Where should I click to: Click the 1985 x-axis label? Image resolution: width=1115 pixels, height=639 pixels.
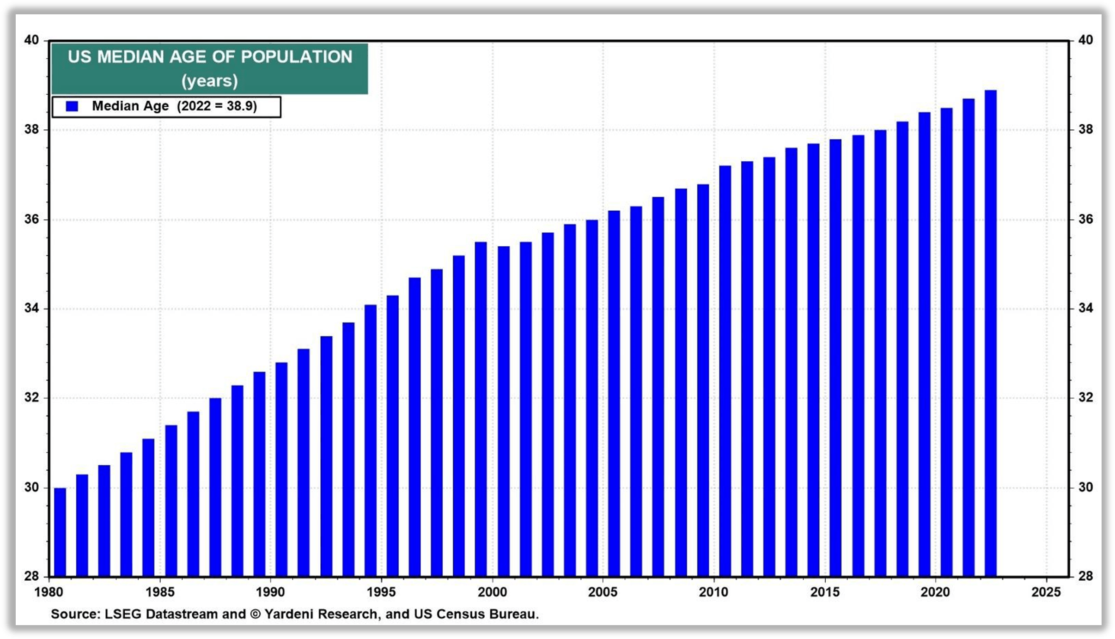[x=160, y=592]
